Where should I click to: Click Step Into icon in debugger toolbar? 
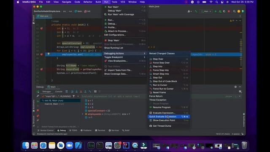pos(76,92)
